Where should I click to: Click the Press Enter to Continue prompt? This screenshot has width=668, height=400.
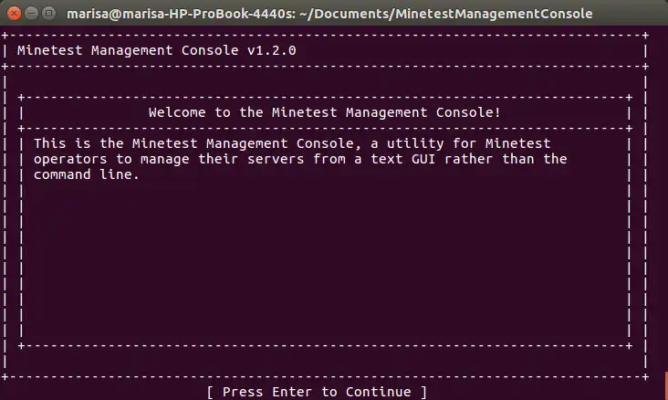click(317, 392)
